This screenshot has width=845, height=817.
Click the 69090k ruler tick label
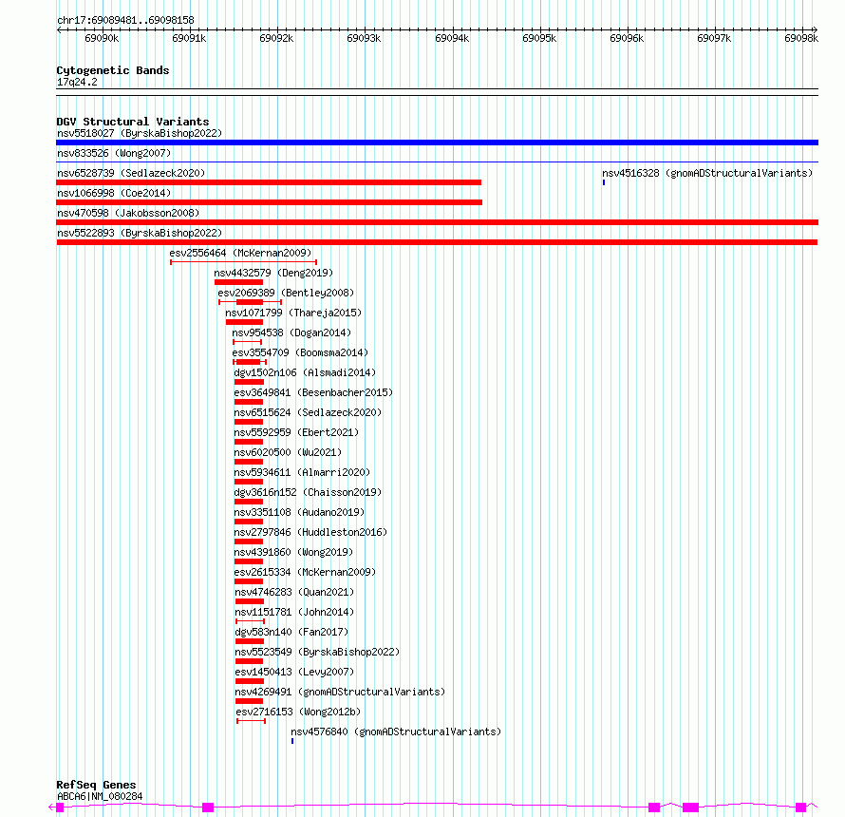tap(102, 38)
